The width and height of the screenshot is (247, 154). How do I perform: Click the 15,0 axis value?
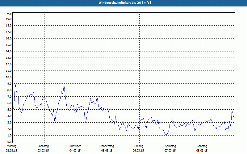click(8, 45)
